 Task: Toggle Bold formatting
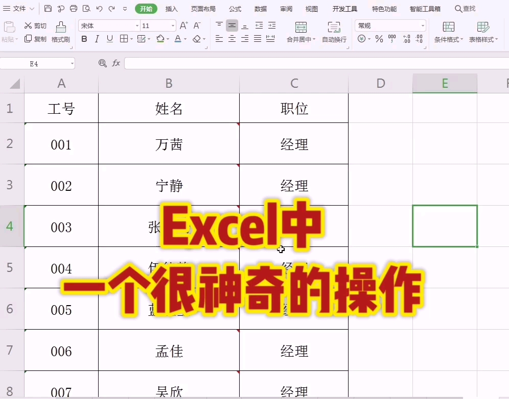(x=84, y=39)
